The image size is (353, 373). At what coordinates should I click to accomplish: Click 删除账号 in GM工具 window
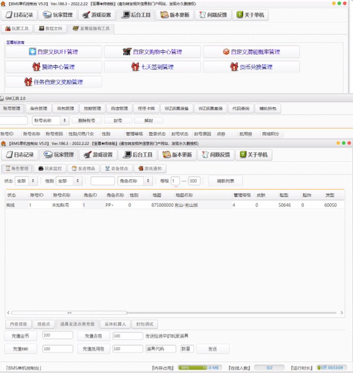(x=86, y=121)
